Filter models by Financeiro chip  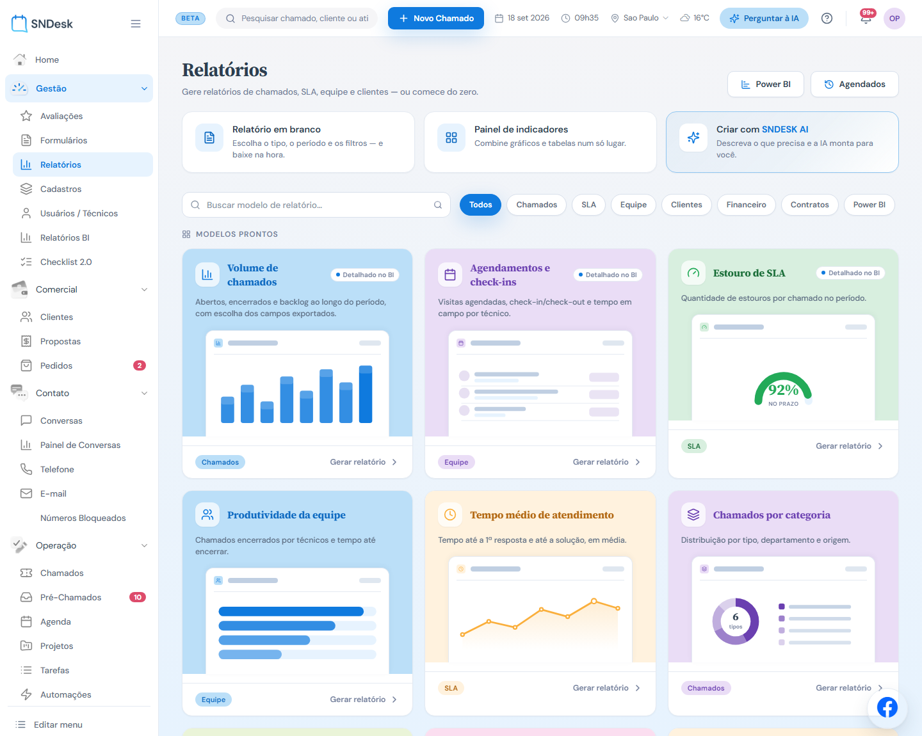coord(746,205)
